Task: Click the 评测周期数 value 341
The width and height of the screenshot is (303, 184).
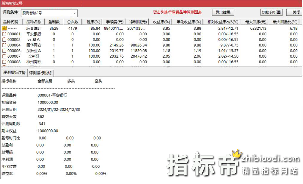Action: click(x=42, y=124)
